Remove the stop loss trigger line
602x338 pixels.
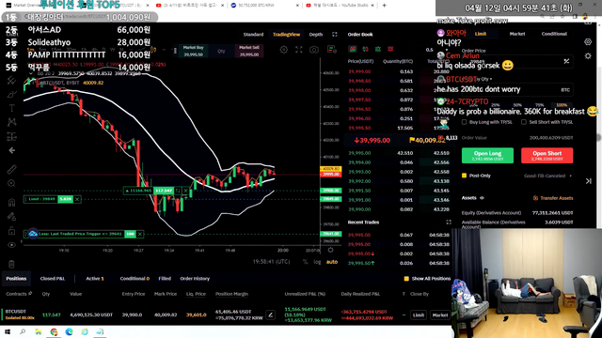pos(140,234)
